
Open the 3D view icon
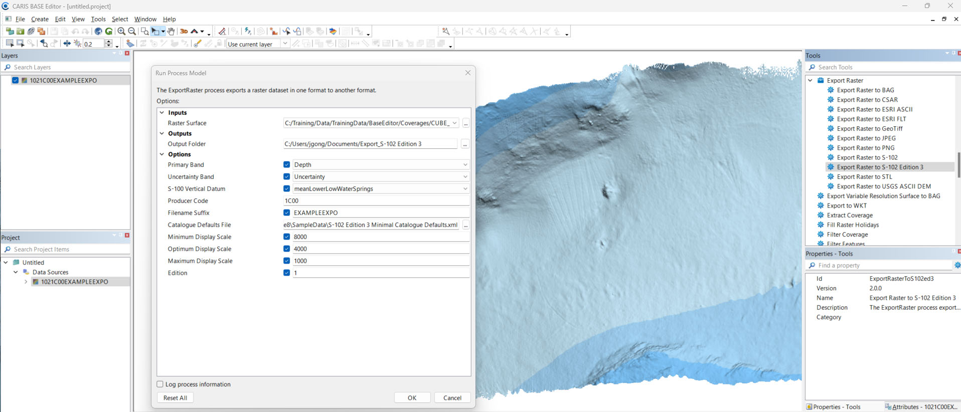click(184, 31)
